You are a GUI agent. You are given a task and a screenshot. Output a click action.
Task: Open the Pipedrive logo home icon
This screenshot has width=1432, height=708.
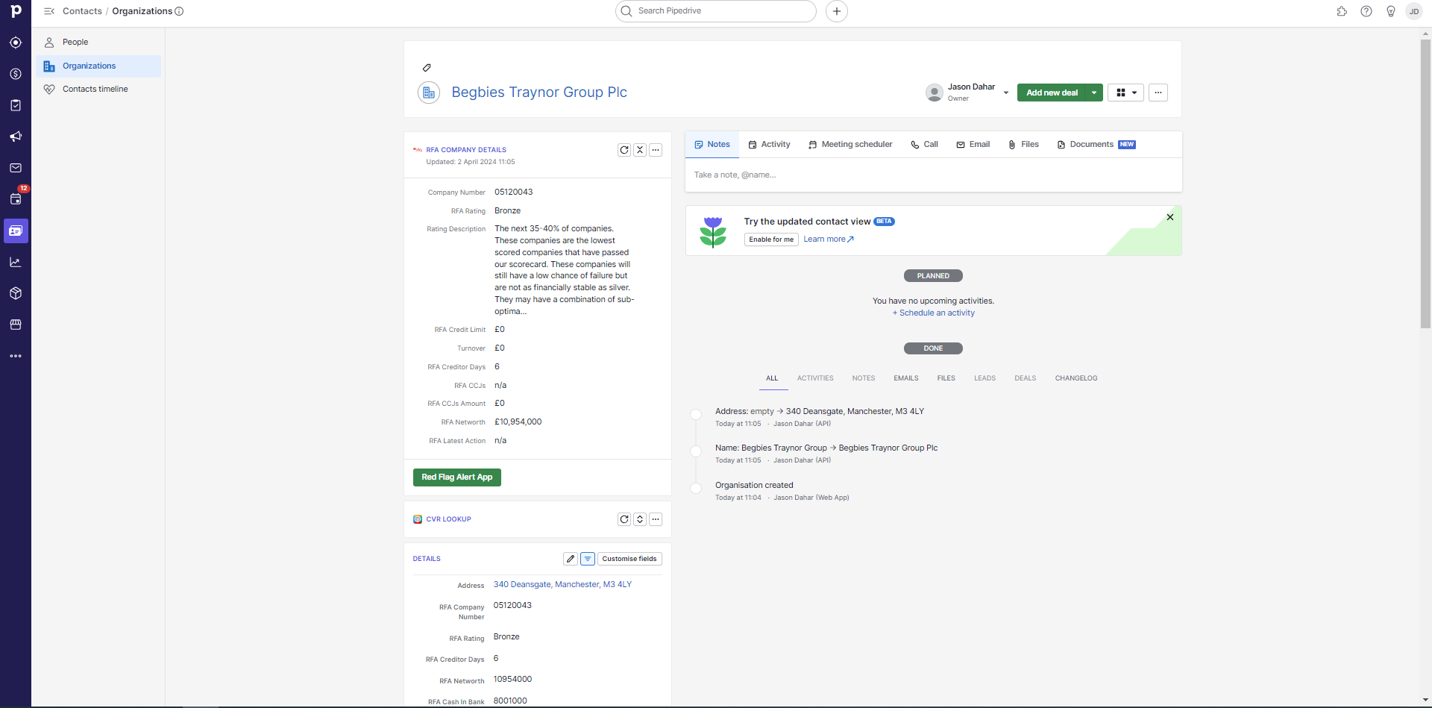(16, 11)
